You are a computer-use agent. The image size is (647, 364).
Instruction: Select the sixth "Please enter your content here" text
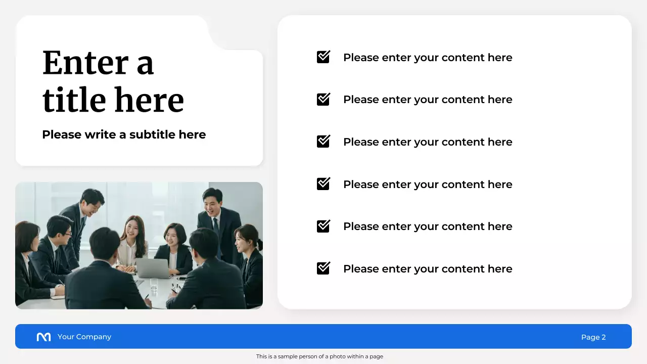coord(428,268)
